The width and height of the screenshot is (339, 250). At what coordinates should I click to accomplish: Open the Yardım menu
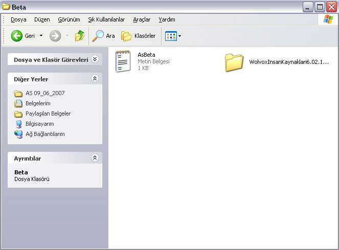coord(167,19)
